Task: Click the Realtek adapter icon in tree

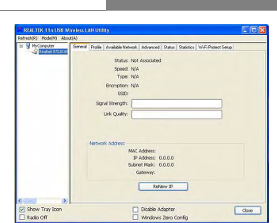Action: click(35, 51)
